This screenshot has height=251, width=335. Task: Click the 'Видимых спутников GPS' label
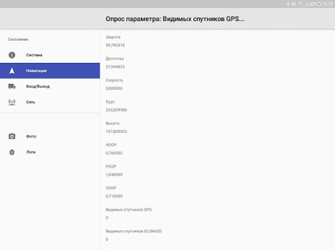(129, 210)
